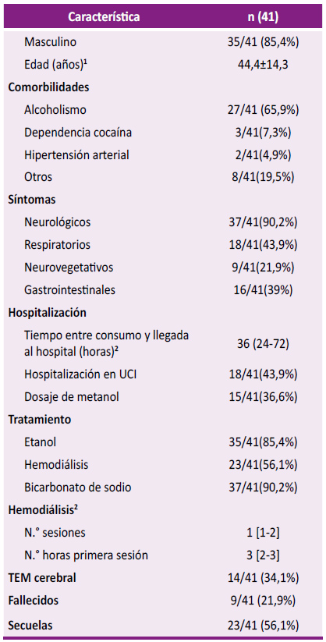Select the Dosaje de metanol row
326x642 pixels.
[x=163, y=397]
